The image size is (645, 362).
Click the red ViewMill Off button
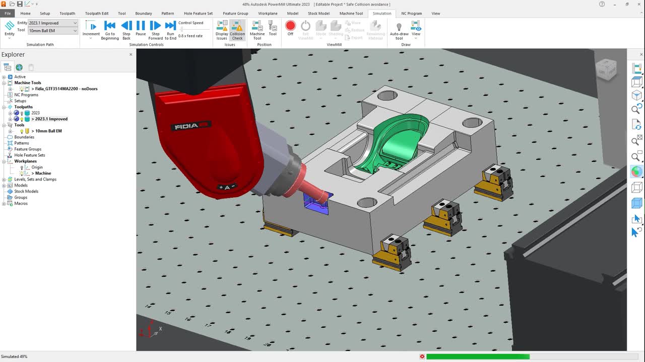coord(290,28)
